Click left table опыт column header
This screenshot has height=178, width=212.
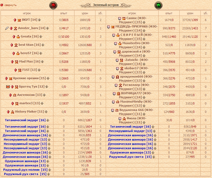64,13
